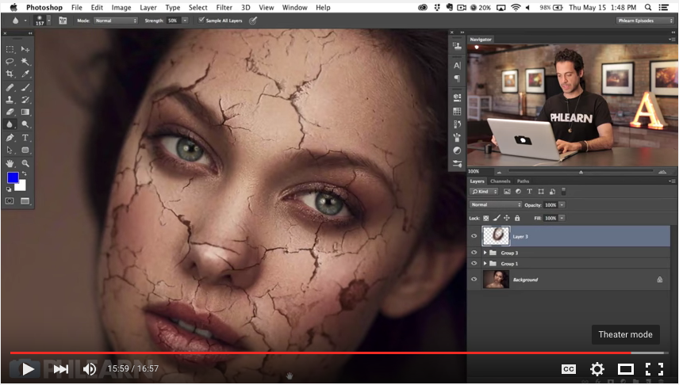Select the History Brush tool
The width and height of the screenshot is (679, 385).
pos(25,100)
